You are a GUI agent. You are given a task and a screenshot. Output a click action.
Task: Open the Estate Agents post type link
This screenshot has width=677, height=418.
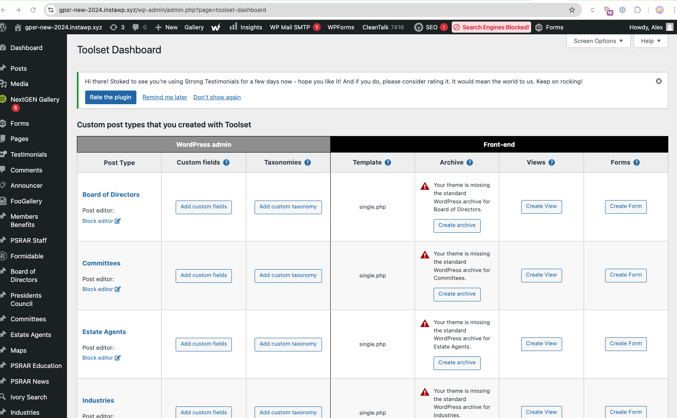(104, 332)
